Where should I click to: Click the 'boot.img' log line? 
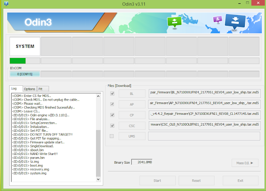point(27,165)
